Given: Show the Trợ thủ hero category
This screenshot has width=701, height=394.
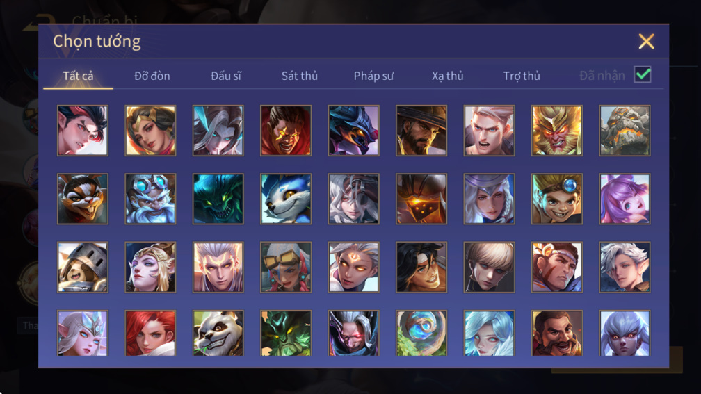Looking at the screenshot, I should click(x=522, y=76).
